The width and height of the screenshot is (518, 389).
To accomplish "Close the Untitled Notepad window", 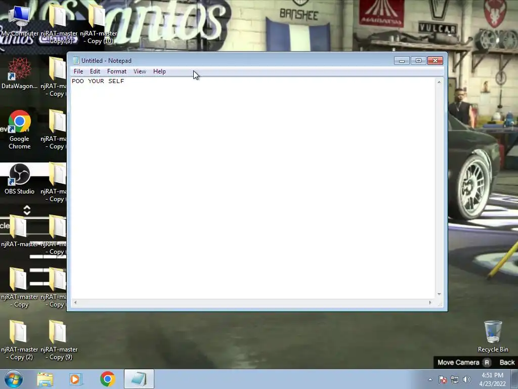I will tap(435, 61).
